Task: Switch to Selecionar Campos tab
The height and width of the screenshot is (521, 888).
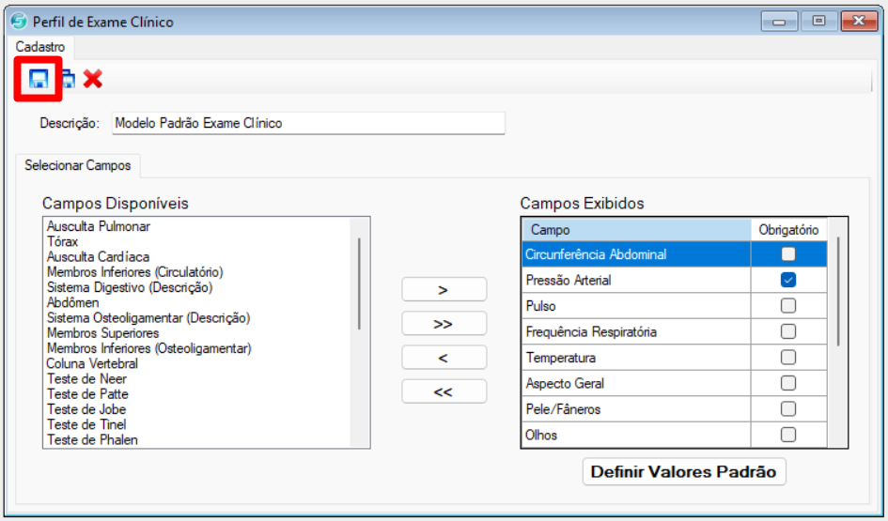Action: [78, 166]
